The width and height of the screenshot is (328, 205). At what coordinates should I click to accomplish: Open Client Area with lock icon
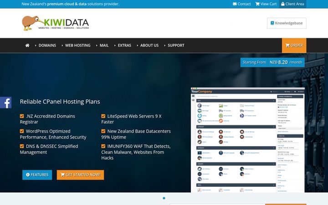pyautogui.click(x=292, y=4)
